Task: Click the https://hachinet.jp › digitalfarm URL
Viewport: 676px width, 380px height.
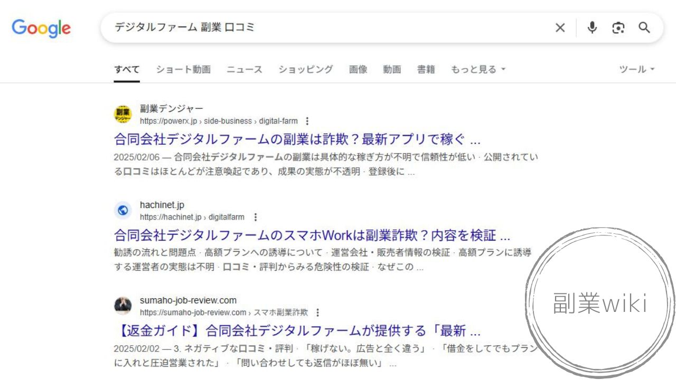Action: pos(192,217)
